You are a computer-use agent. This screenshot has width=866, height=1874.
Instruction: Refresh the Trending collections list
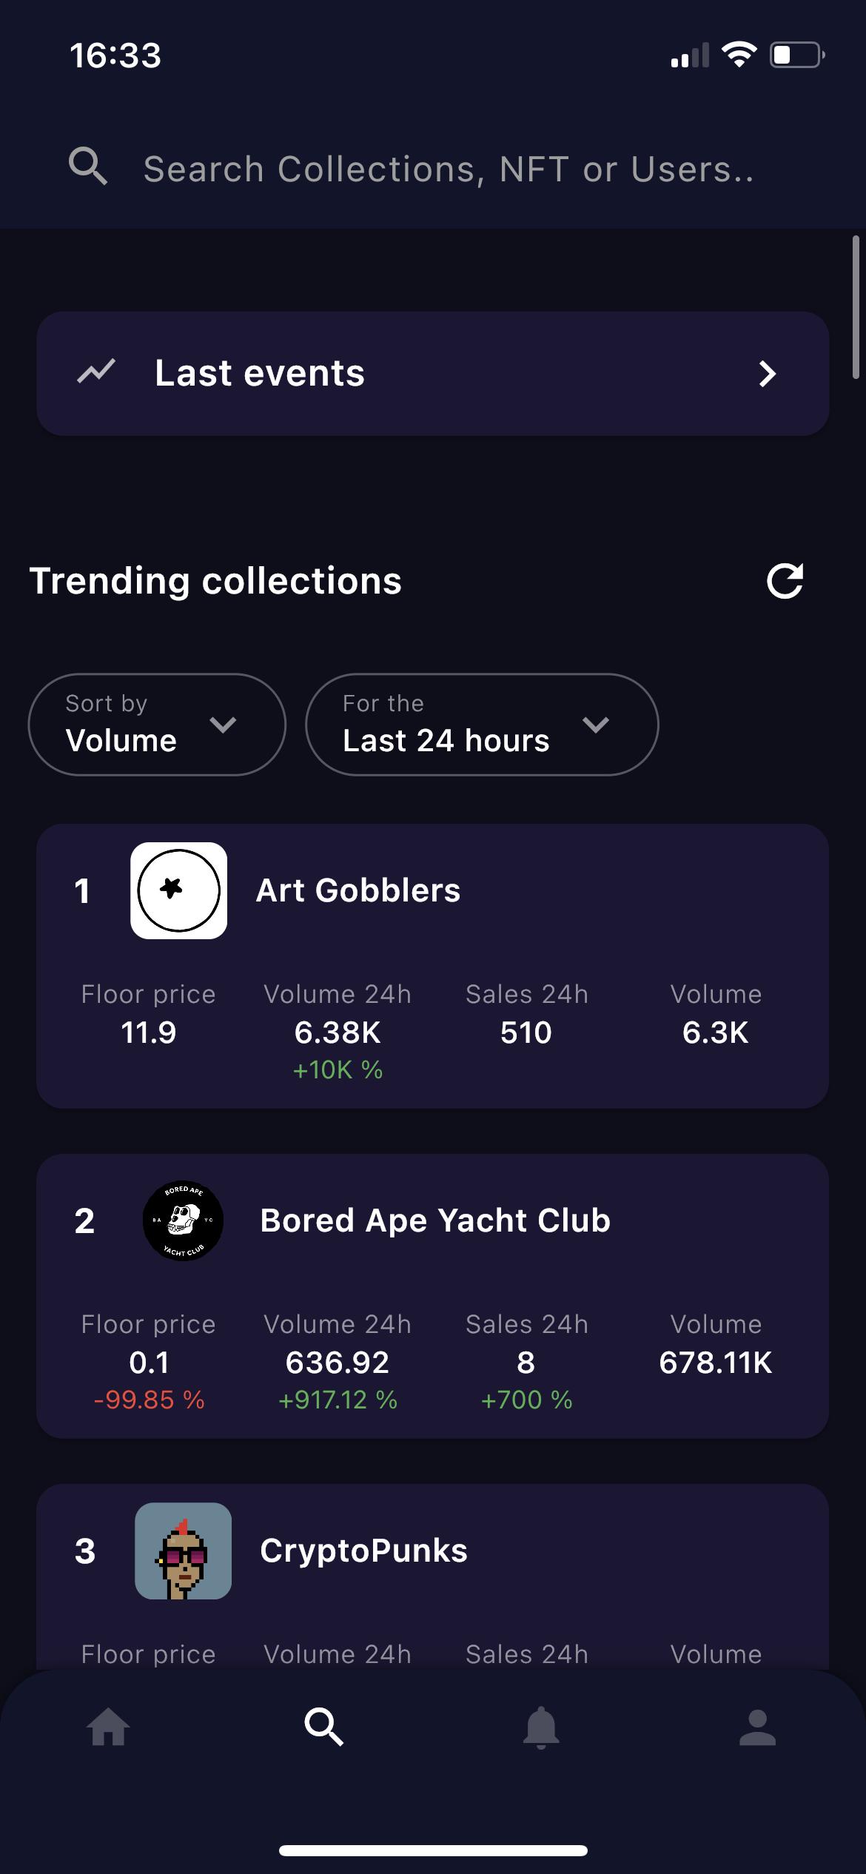point(785,581)
